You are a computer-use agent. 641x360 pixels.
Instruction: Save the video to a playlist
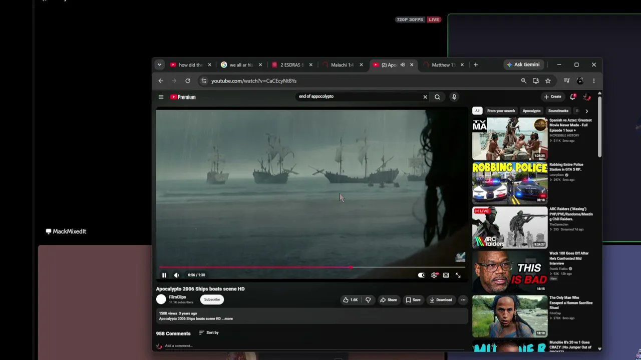413,300
